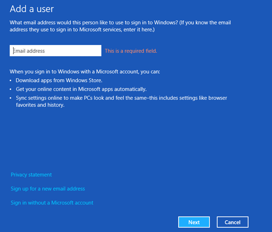
Task: Select the Download apps from Windows Store bullet
Action: click(x=59, y=80)
